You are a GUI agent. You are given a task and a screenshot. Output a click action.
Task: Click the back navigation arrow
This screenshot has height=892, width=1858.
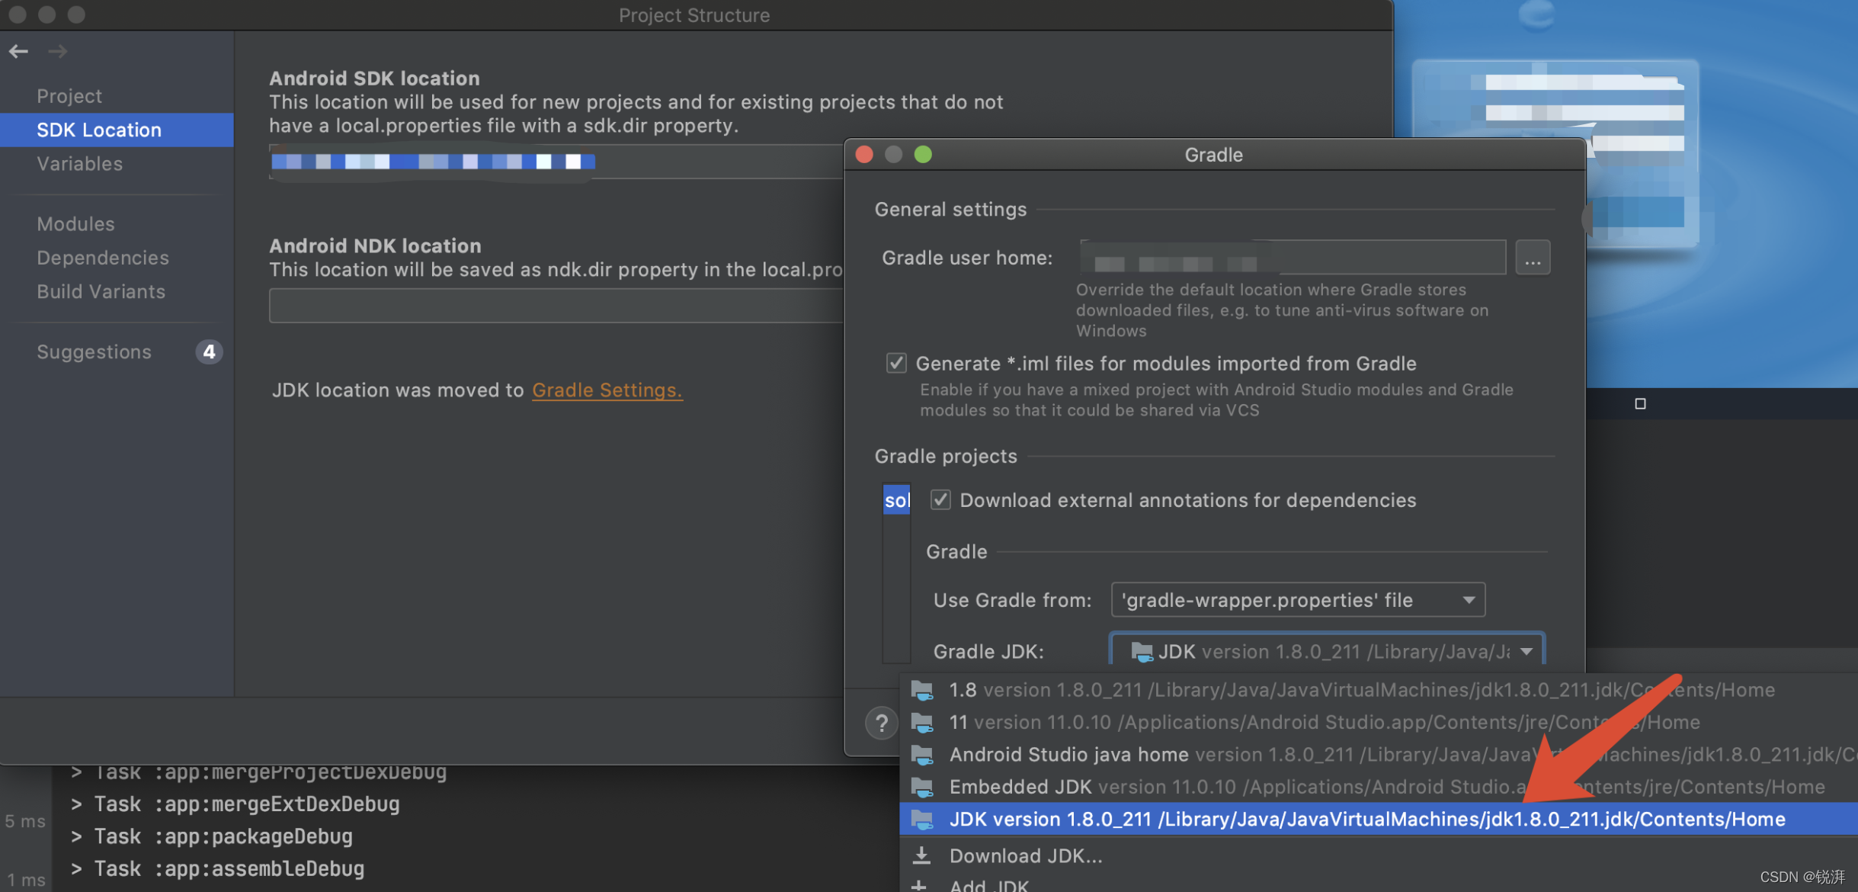pyautogui.click(x=18, y=51)
